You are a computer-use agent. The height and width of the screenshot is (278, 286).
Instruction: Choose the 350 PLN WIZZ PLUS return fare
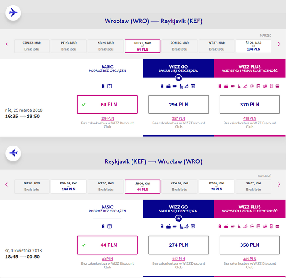pyautogui.click(x=249, y=245)
